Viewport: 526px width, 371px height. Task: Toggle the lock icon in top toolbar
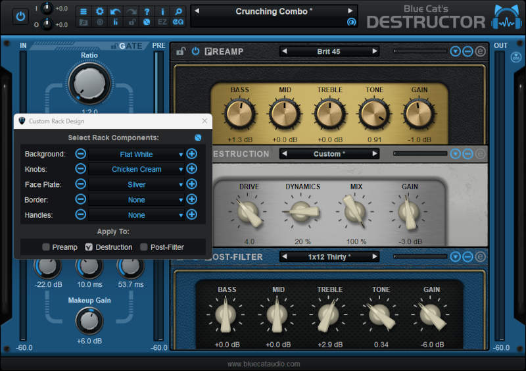[x=131, y=22]
